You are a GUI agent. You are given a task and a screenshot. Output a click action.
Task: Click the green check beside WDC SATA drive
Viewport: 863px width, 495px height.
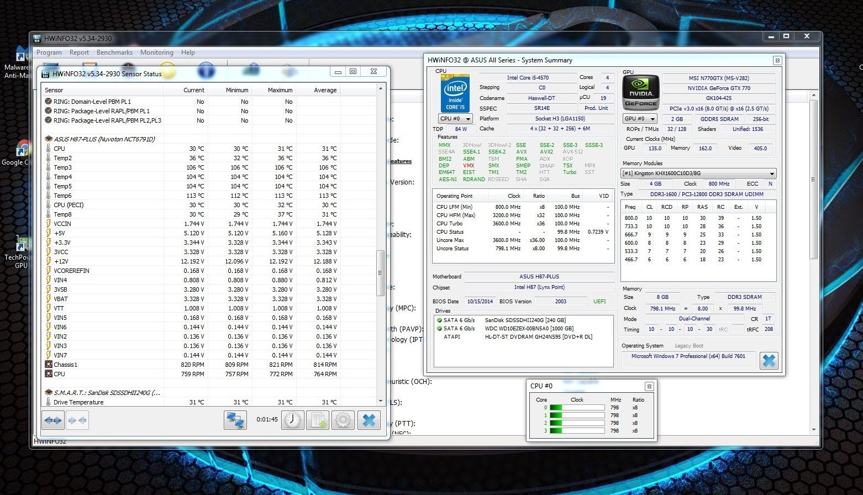[x=439, y=329]
